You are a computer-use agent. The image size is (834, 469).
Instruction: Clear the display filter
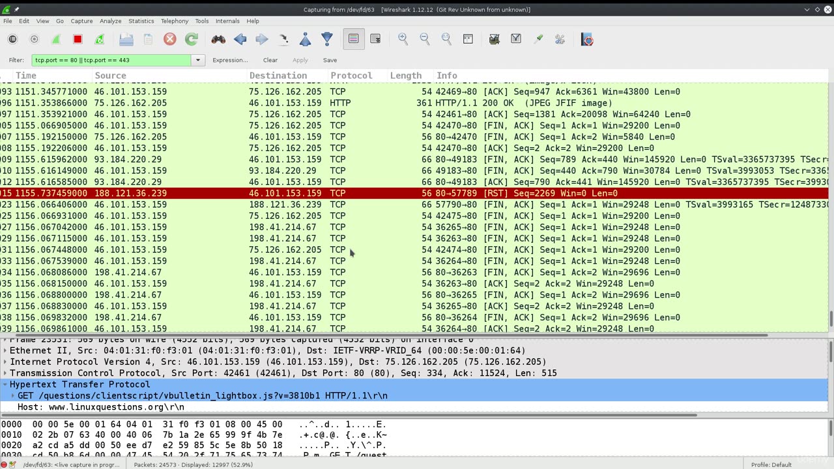[270, 60]
